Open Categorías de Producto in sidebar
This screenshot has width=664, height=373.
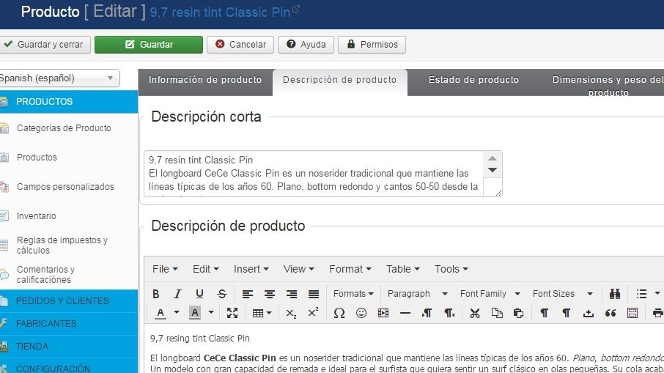[x=64, y=128]
